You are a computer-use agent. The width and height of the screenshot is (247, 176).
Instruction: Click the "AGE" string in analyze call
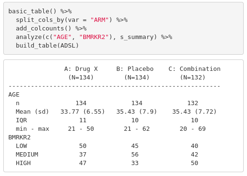coord(62,37)
